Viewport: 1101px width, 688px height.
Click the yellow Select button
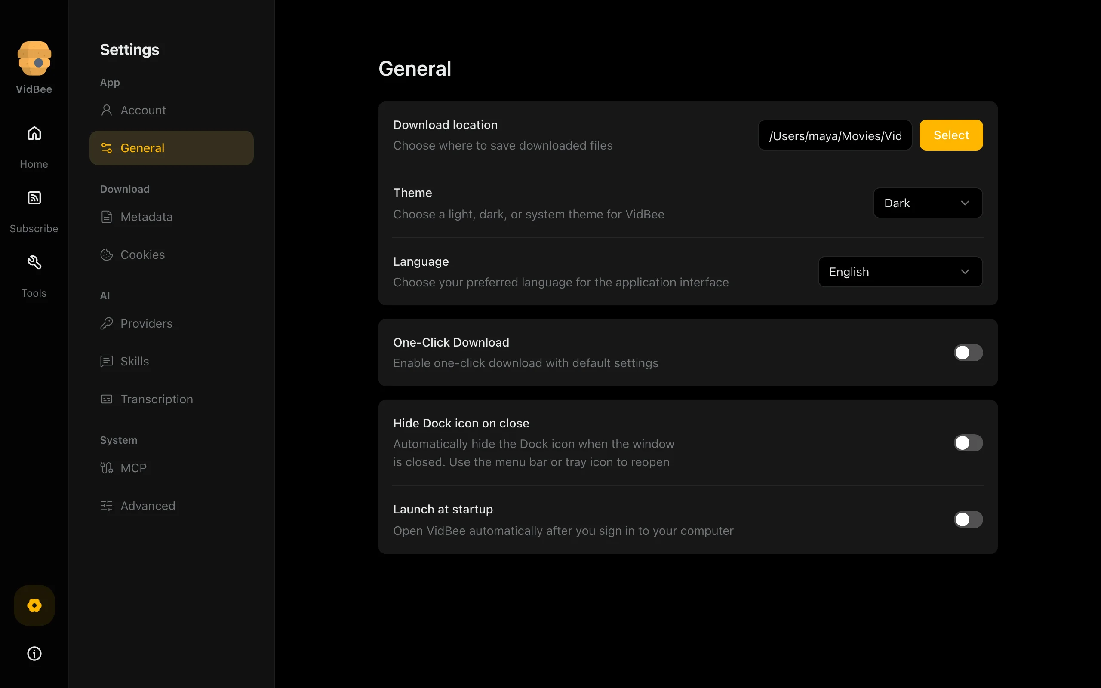951,135
